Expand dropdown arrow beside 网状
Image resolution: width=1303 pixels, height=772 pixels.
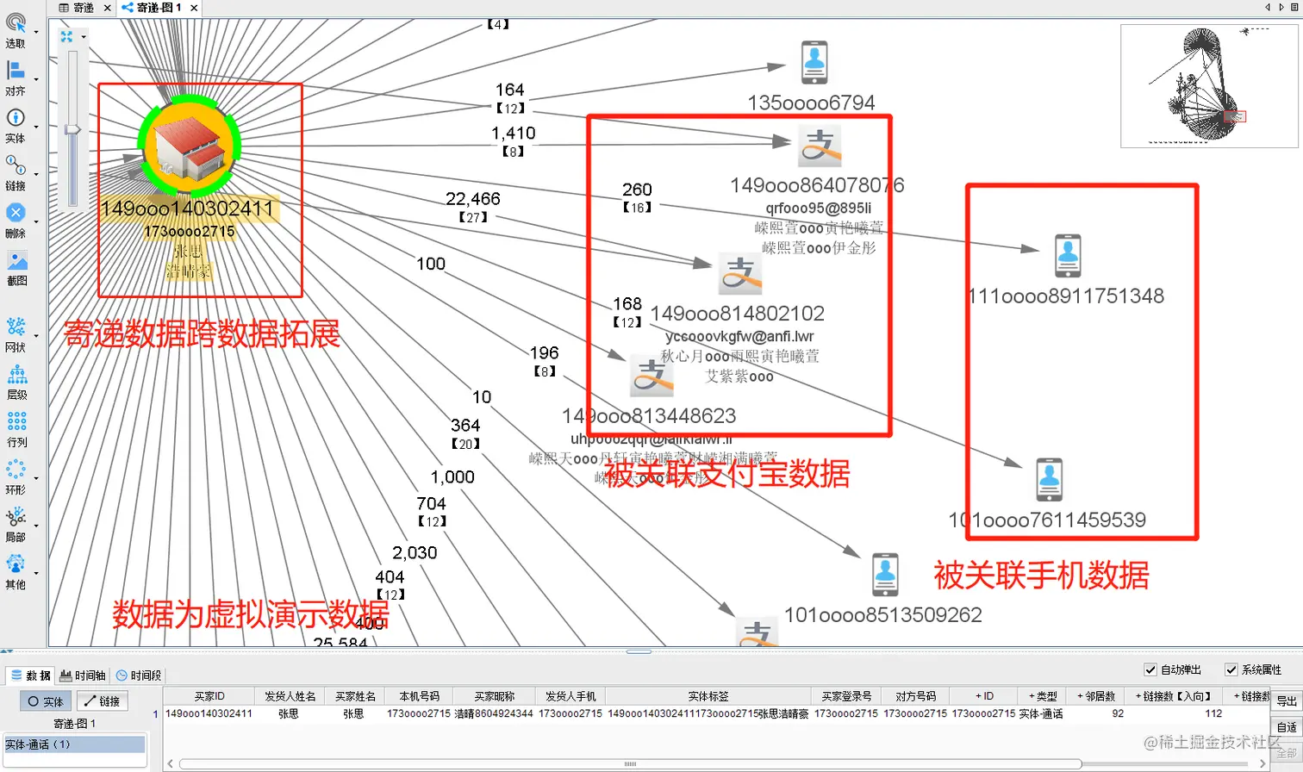36,334
